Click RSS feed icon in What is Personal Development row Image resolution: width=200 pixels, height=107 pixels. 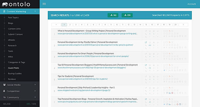[169, 31]
